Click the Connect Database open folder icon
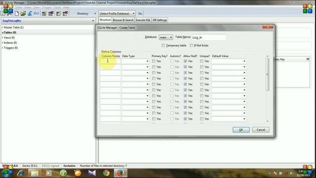The image size is (316, 178). pos(23,13)
